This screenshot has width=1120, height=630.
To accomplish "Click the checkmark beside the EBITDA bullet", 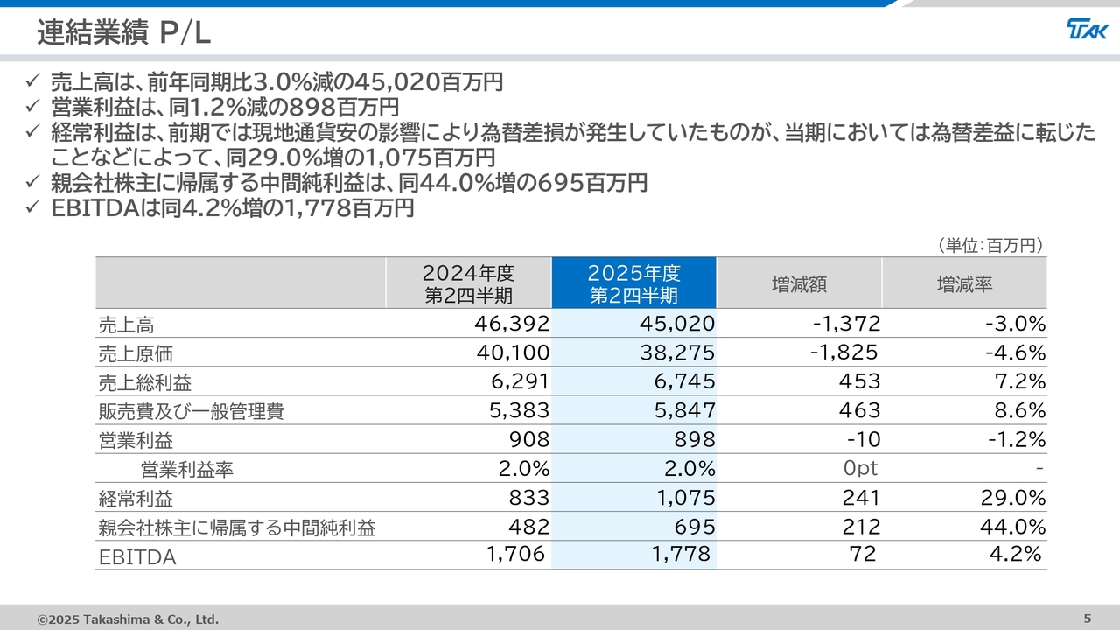I will pyautogui.click(x=32, y=208).
